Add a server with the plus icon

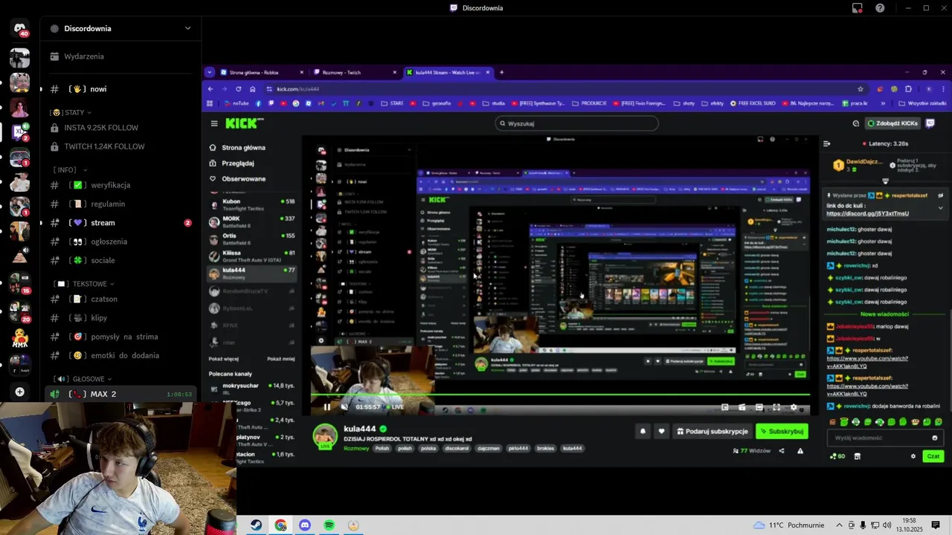click(20, 392)
